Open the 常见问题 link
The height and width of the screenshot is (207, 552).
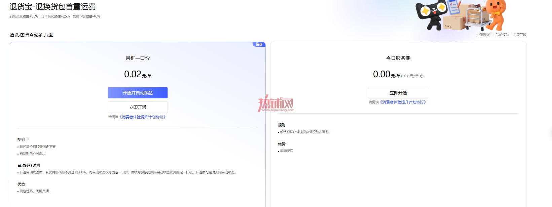(x=520, y=35)
